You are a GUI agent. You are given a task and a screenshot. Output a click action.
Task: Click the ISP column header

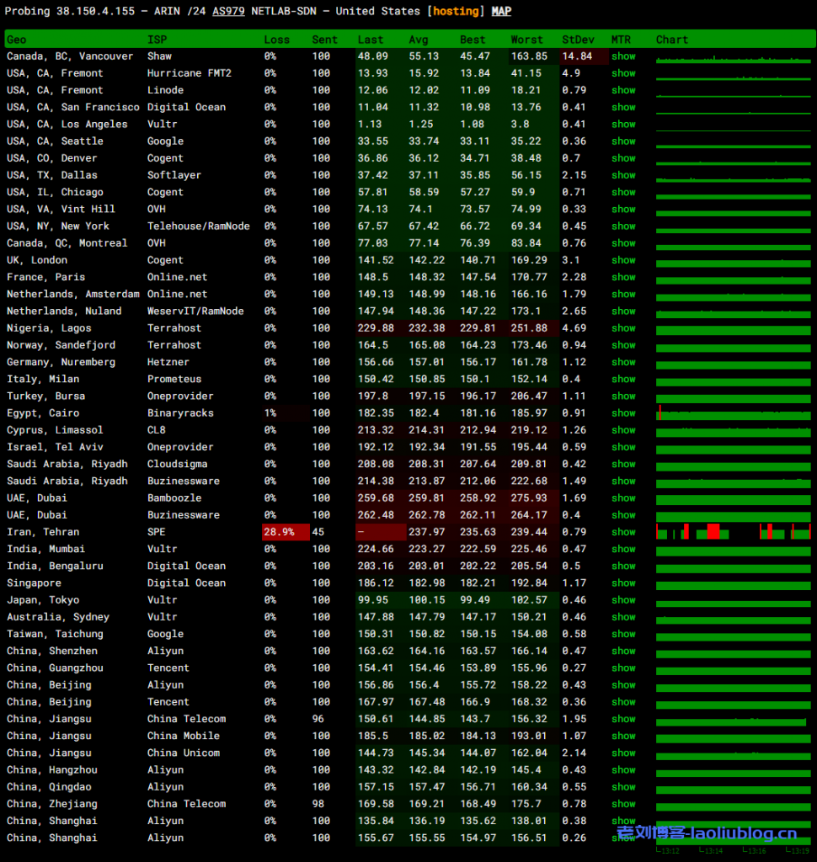157,40
